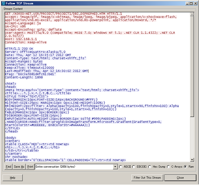Click the 'Content-Length: 1898' line
The height and width of the screenshot is (185, 199).
coord(24,78)
